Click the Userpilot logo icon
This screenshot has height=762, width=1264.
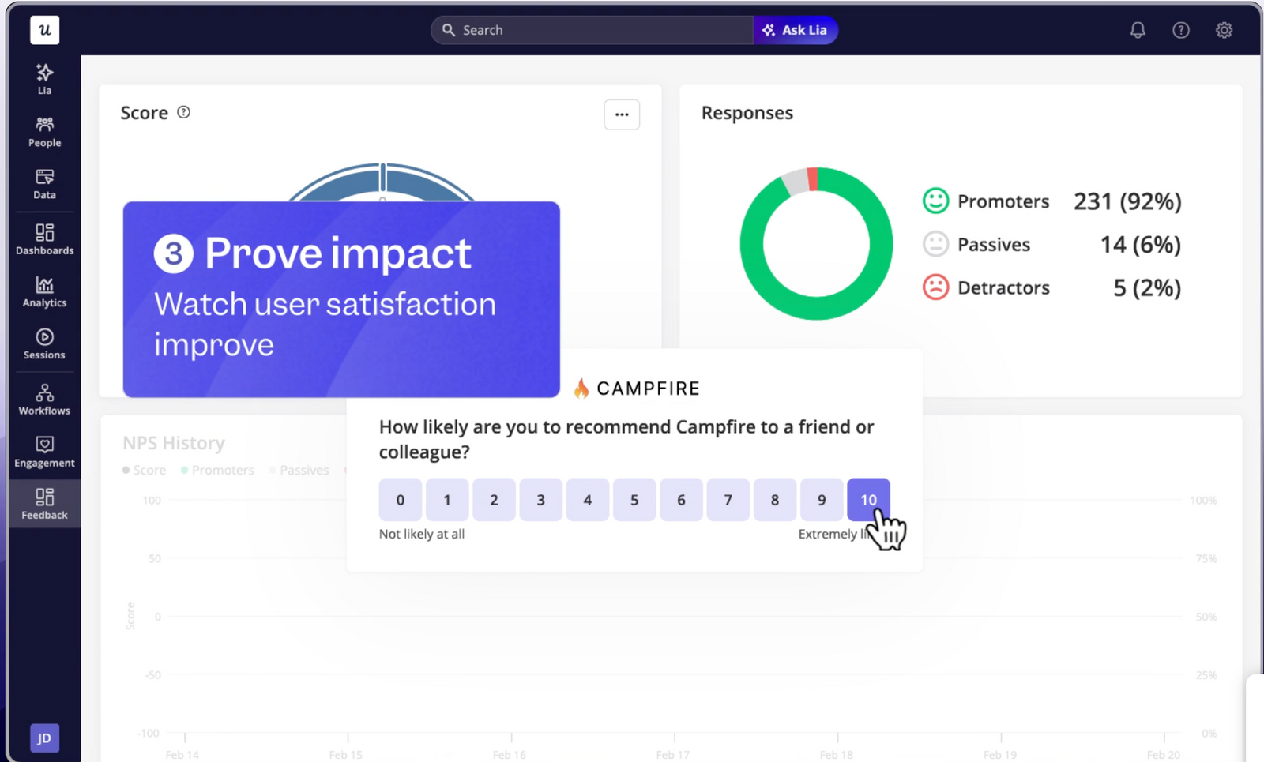pyautogui.click(x=44, y=30)
